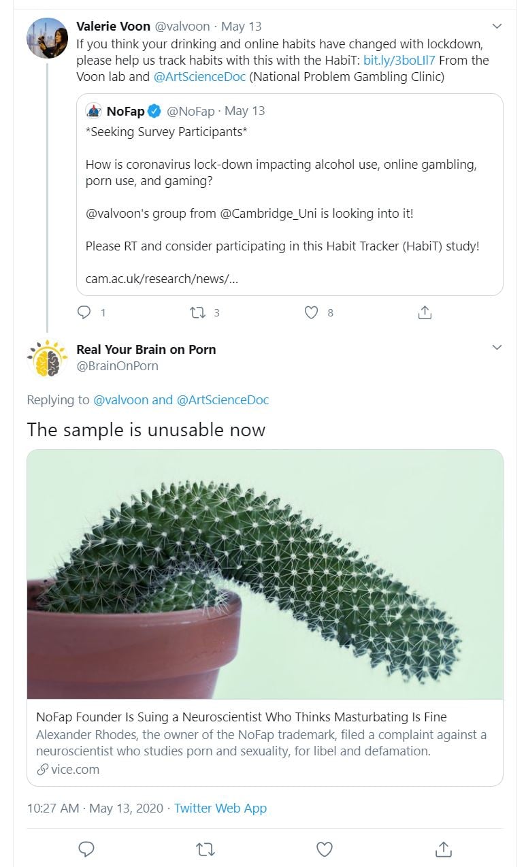Screen dimensions: 526x867
Task: Click the Twitter Web App source link
Action: point(220,808)
